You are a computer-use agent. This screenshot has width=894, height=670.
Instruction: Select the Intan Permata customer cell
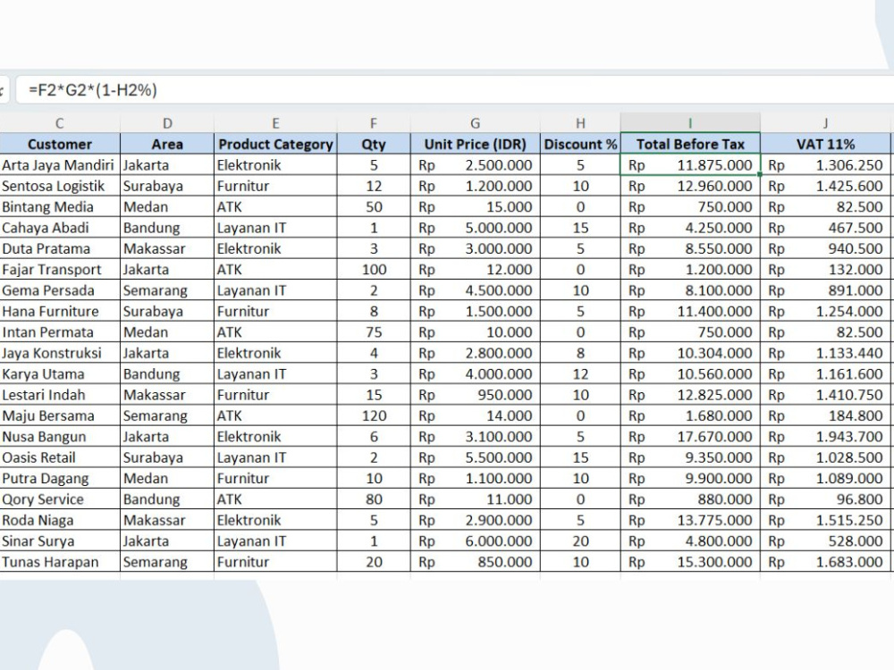(x=60, y=332)
